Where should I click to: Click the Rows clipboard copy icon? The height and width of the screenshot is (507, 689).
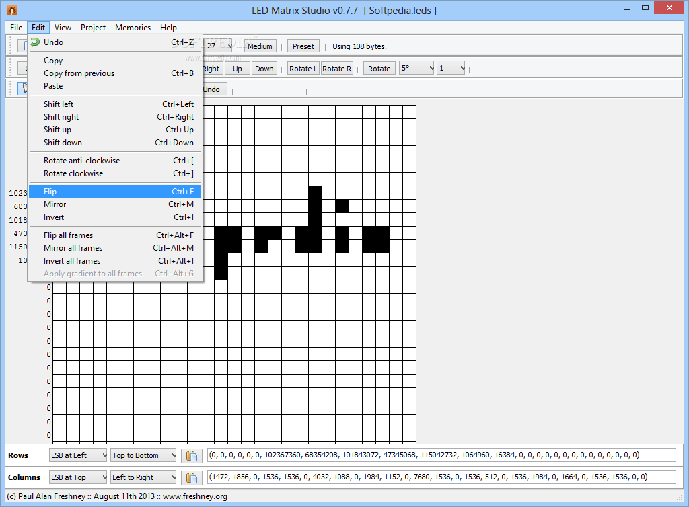click(192, 455)
